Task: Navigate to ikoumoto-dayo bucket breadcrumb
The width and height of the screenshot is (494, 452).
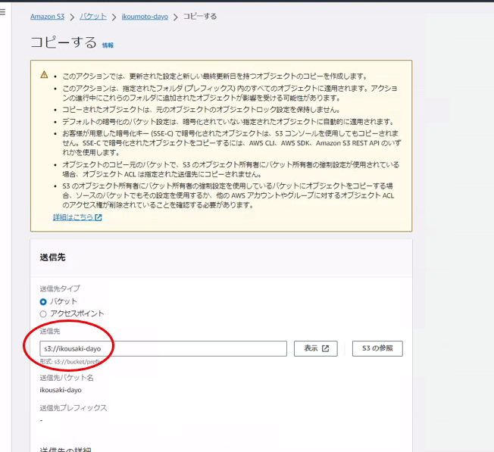Action: (x=145, y=16)
